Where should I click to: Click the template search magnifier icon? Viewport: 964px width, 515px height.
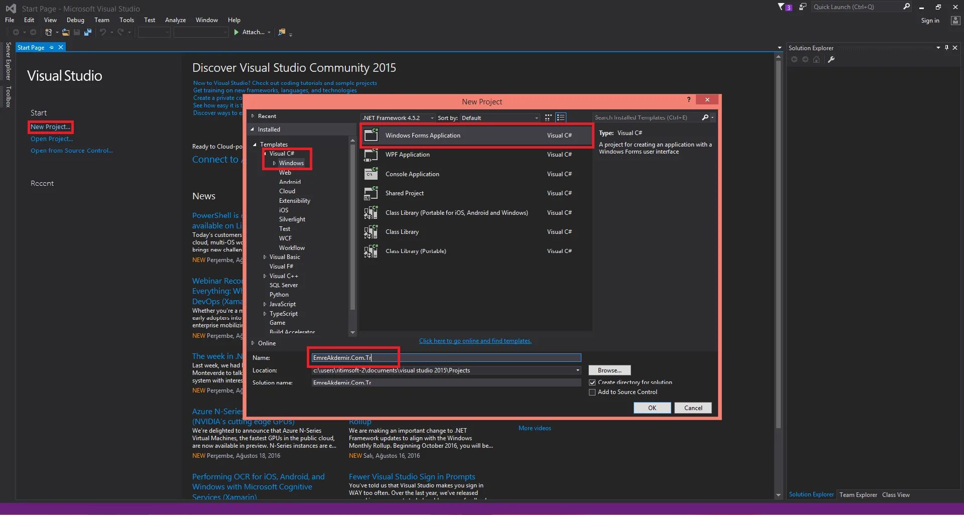[x=705, y=117]
